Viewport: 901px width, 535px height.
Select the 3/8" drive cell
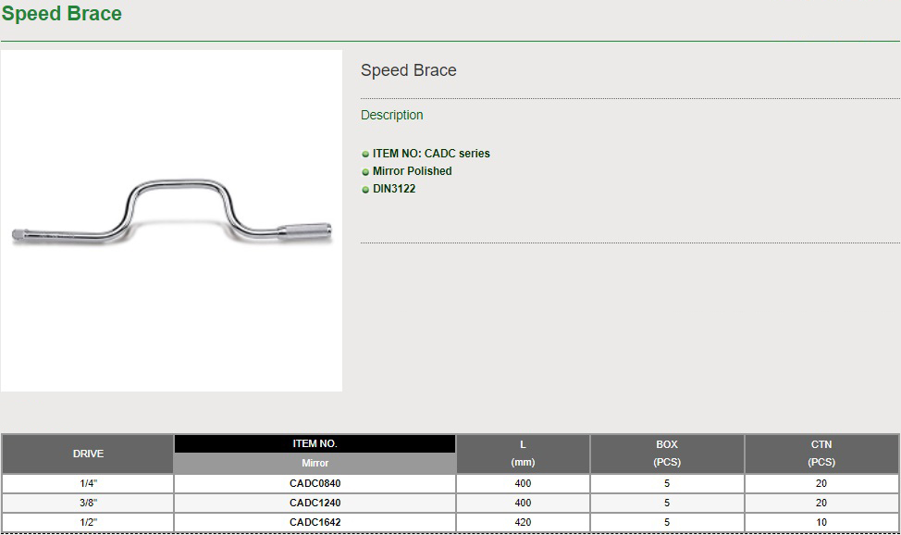coord(88,503)
